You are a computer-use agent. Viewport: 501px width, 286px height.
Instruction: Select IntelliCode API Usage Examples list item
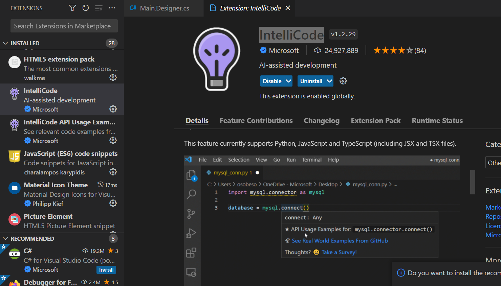[x=62, y=131]
